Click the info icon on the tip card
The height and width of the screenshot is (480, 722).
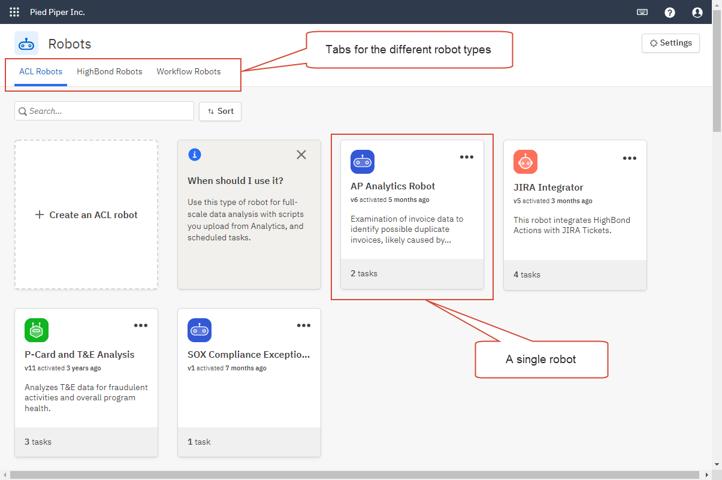click(194, 155)
